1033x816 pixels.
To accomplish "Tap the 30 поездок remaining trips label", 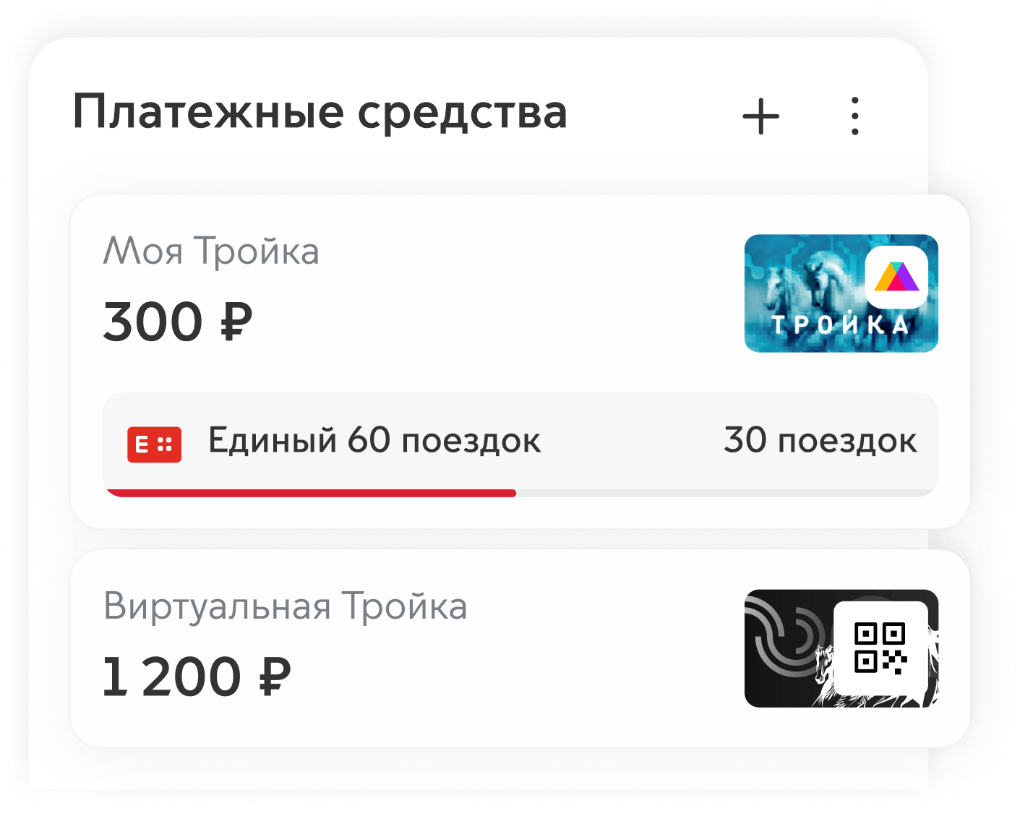I will 820,441.
